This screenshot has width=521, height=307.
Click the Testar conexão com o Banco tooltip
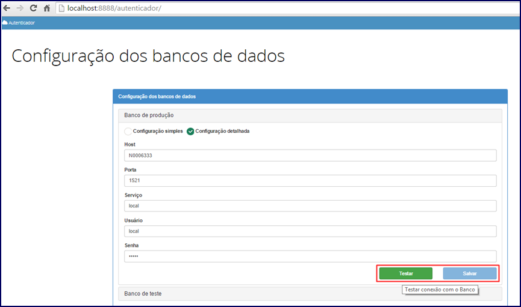pyautogui.click(x=440, y=290)
